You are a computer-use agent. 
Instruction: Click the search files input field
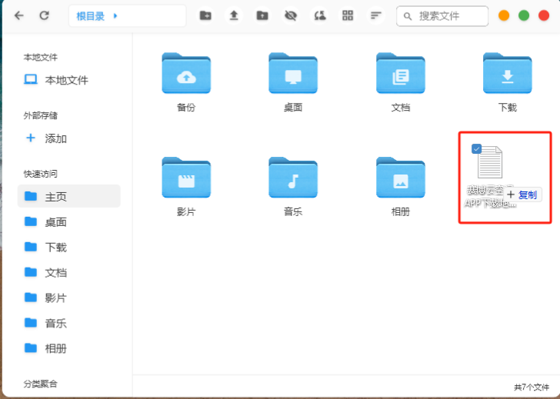coord(450,15)
